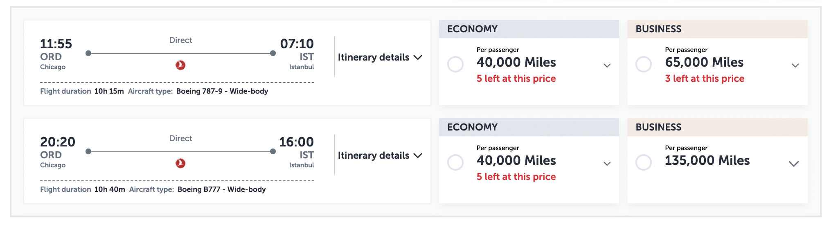This screenshot has width=829, height=225.
Task: Click ECONOMY header of first flight
Action: click(x=472, y=29)
